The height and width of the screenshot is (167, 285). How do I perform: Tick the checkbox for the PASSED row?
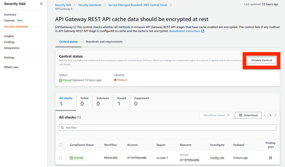(61, 158)
